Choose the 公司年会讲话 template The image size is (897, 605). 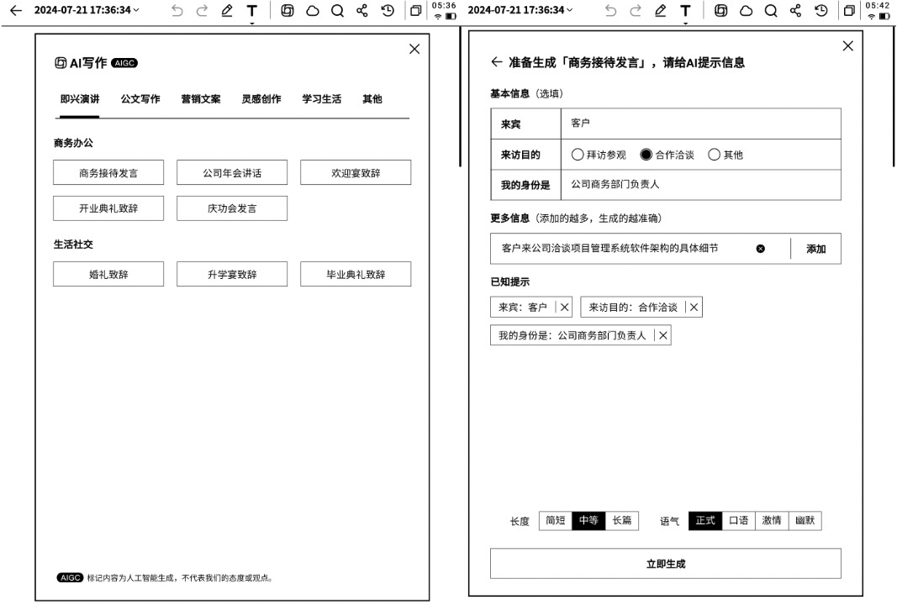[x=232, y=173]
